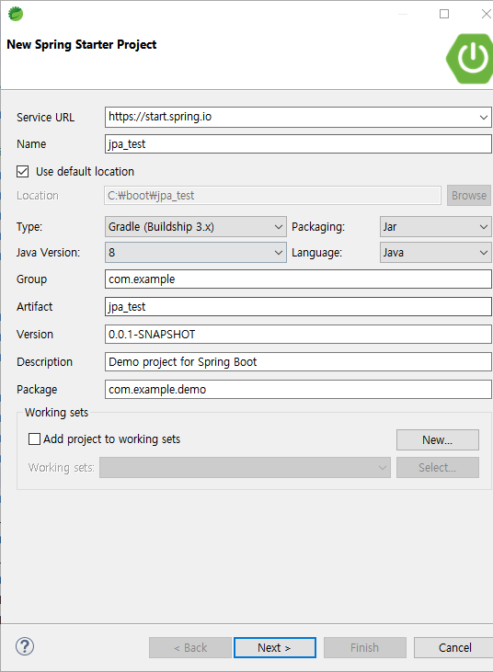Click the Artifact label

(34, 306)
